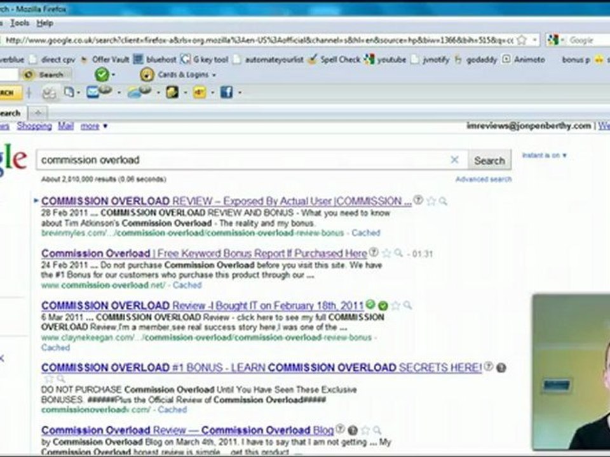Star the 'Exposed By Actual User' result
Screen dimensions: 610x457
tap(431, 201)
